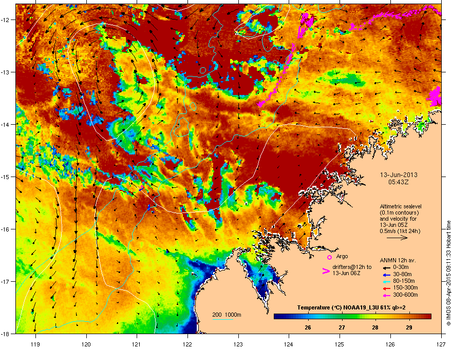The image size is (452, 349).
Task: Click the Temperature NOAA19_L3U title text
Action: 351,308
